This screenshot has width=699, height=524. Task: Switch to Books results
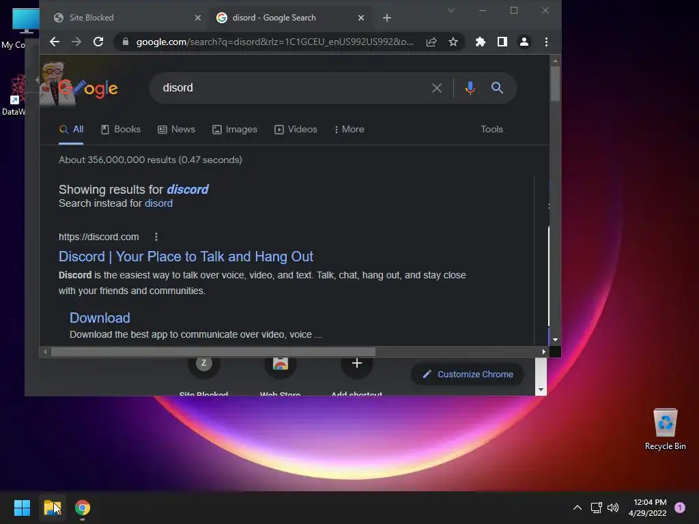[x=121, y=129]
